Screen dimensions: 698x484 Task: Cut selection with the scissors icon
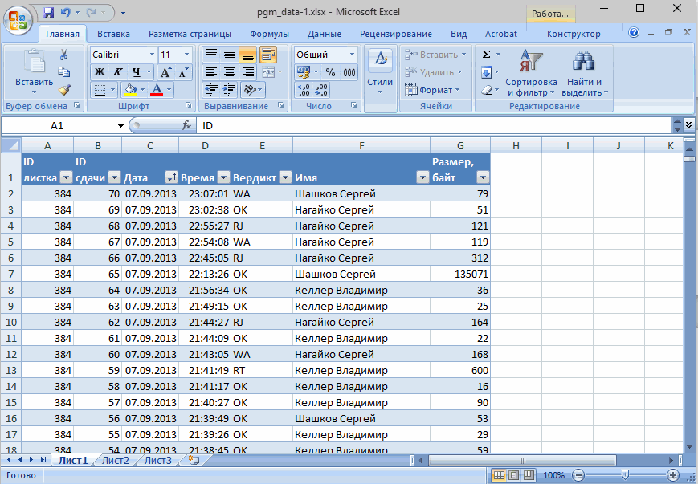[64, 55]
